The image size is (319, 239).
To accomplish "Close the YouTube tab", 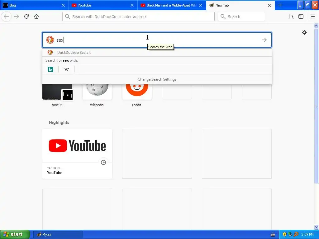I will coord(132,5).
